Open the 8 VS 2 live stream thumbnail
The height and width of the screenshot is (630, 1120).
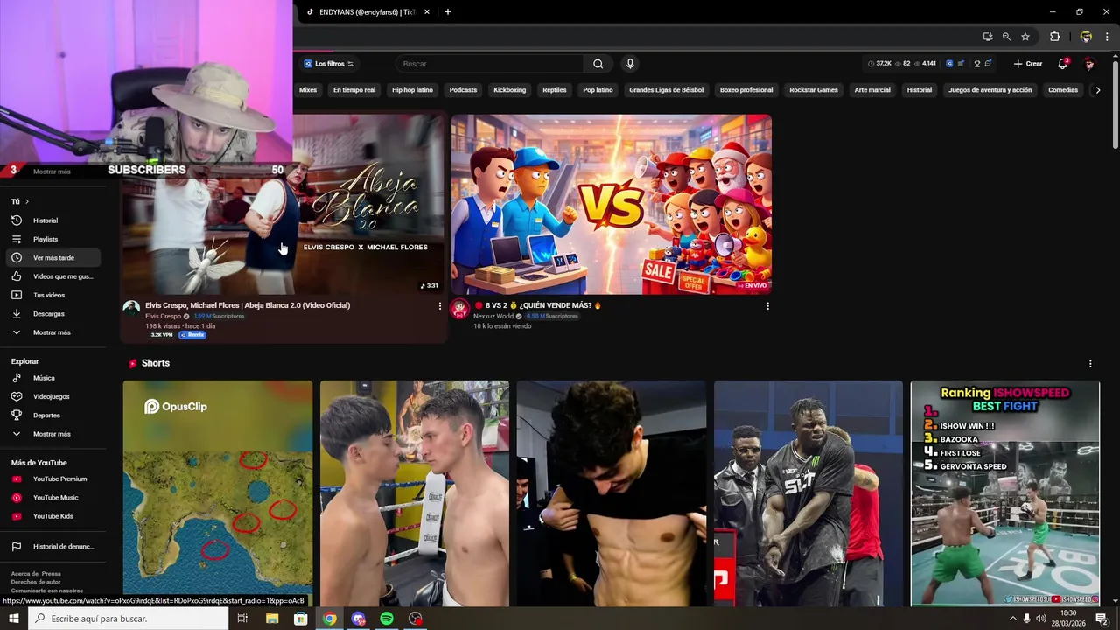click(x=612, y=204)
